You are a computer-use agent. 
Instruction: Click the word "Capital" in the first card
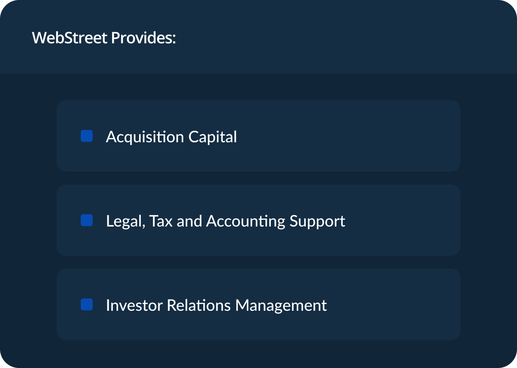click(212, 137)
